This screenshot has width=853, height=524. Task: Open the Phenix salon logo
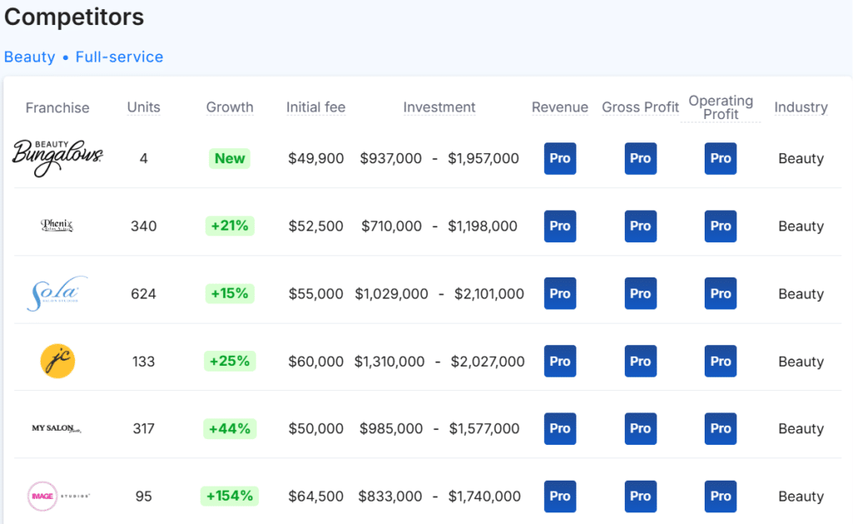57,225
